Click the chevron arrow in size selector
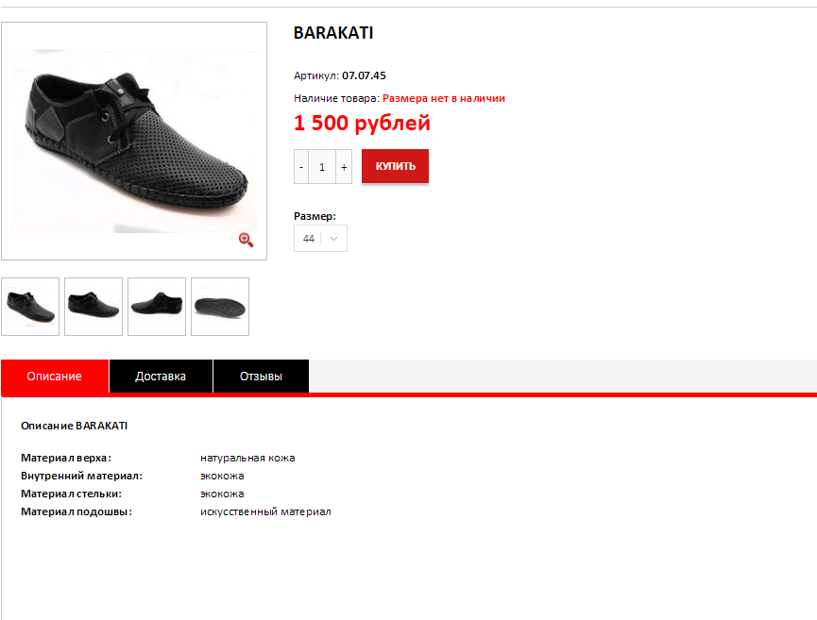Image resolution: width=817 pixels, height=620 pixels. (334, 239)
